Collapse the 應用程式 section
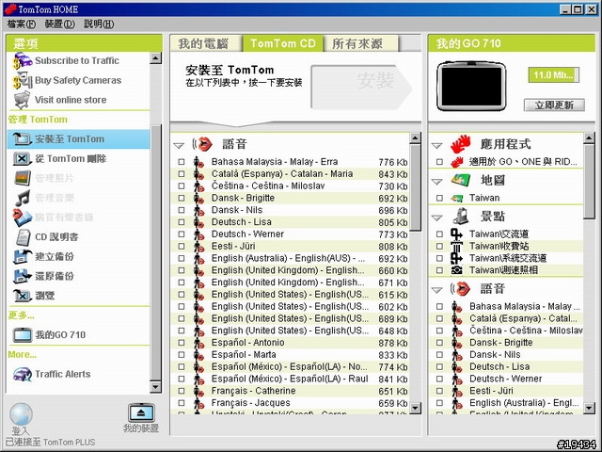 436,145
